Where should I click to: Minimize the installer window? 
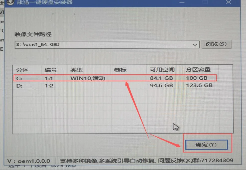point(182,2)
